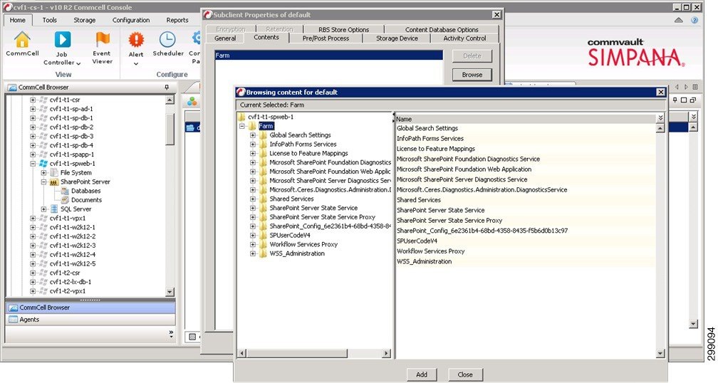Expand the Workflow Services Proxy node
This screenshot has height=383, width=718.
pos(253,244)
